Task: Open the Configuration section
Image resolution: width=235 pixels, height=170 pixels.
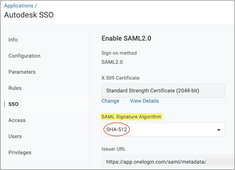Action: pos(24,56)
